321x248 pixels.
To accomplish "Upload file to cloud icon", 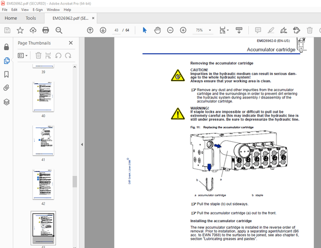I will [x=33, y=31].
